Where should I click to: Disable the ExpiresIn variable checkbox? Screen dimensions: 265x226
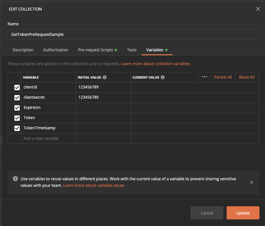pos(17,108)
